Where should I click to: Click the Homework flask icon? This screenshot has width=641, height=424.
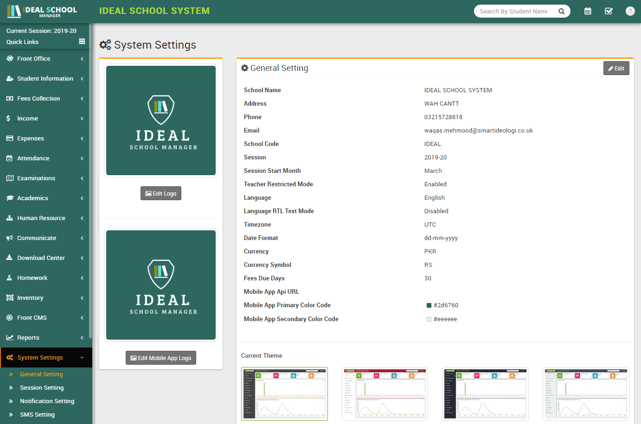9,278
